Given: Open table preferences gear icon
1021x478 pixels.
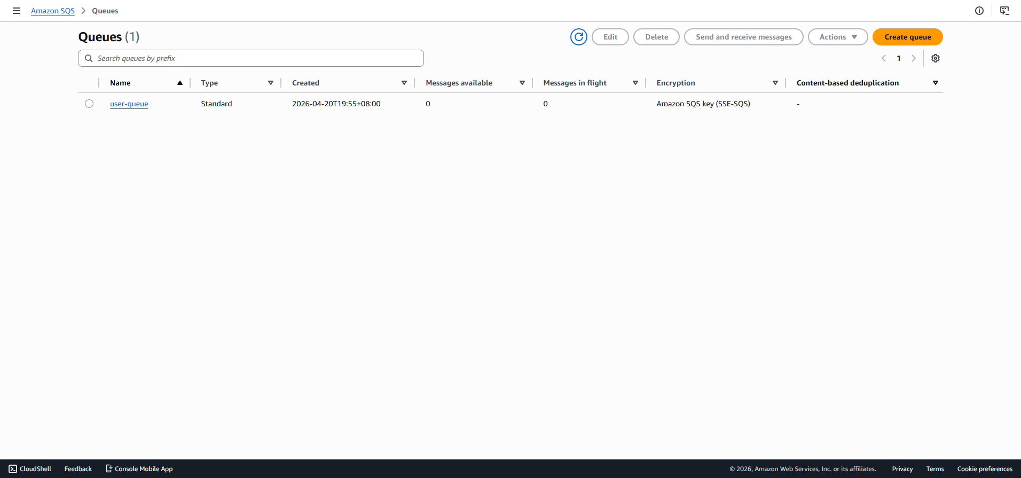Looking at the screenshot, I should coord(936,58).
